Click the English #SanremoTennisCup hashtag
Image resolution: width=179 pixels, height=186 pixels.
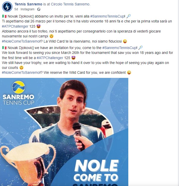(119, 48)
